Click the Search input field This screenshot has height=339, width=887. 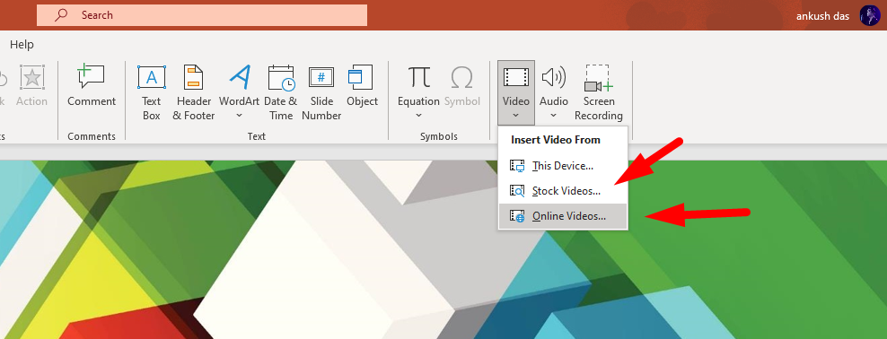[x=202, y=15]
